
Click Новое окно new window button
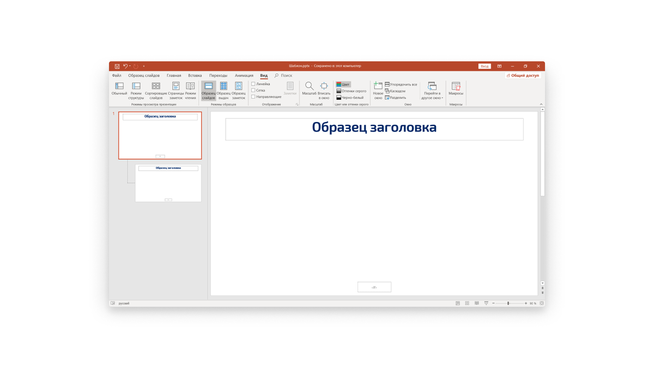(378, 91)
